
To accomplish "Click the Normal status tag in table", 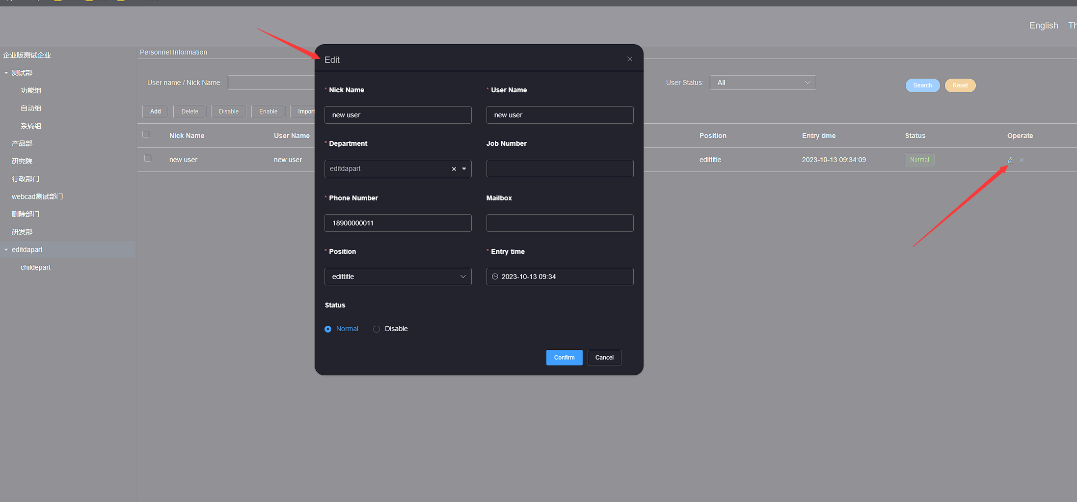I will (x=919, y=160).
